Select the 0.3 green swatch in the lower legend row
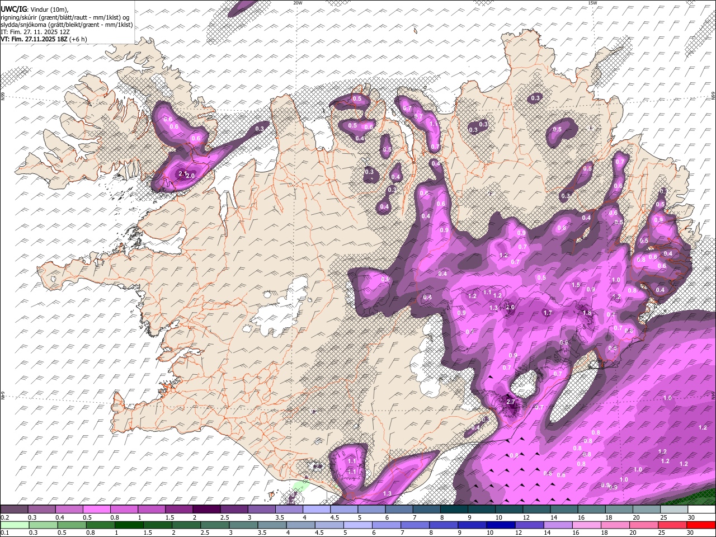 pos(43,525)
